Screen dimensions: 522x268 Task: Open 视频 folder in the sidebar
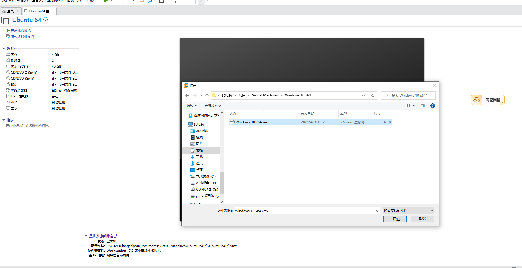tap(197, 137)
